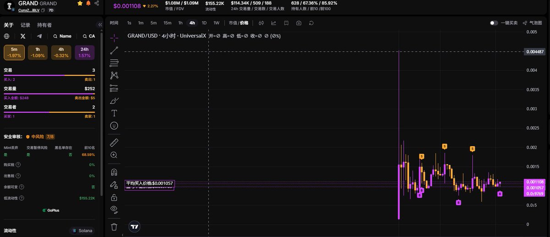This screenshot has width=550, height=237.
Task: Search by Name button
Action: click(62, 36)
